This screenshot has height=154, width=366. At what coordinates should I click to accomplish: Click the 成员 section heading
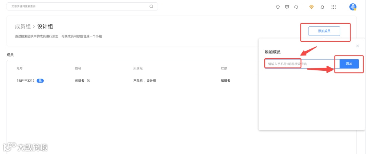click(10, 55)
